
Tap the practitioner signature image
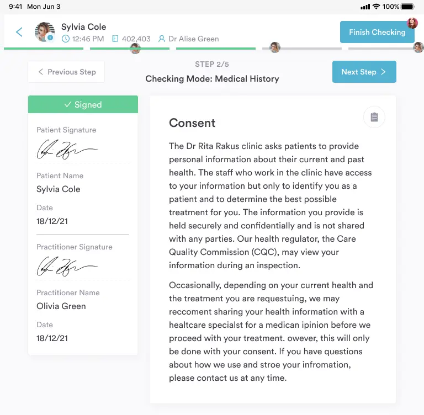pyautogui.click(x=67, y=267)
